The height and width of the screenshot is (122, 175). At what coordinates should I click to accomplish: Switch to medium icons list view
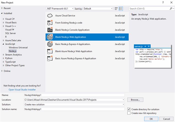point(121,9)
